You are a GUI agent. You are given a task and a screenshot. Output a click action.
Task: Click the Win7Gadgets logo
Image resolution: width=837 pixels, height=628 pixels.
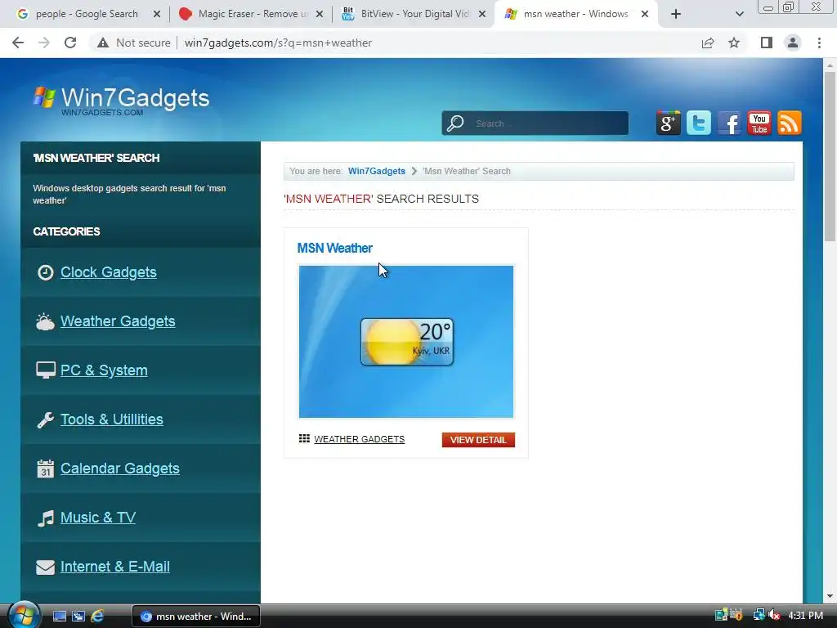click(x=122, y=101)
